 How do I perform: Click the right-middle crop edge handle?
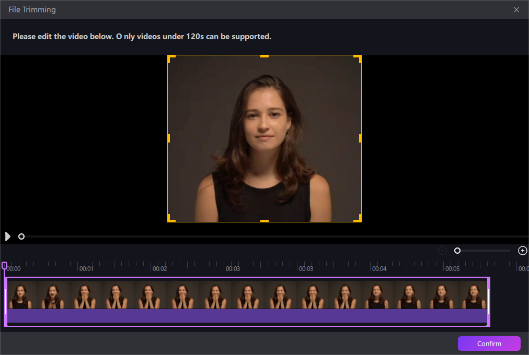(x=360, y=138)
